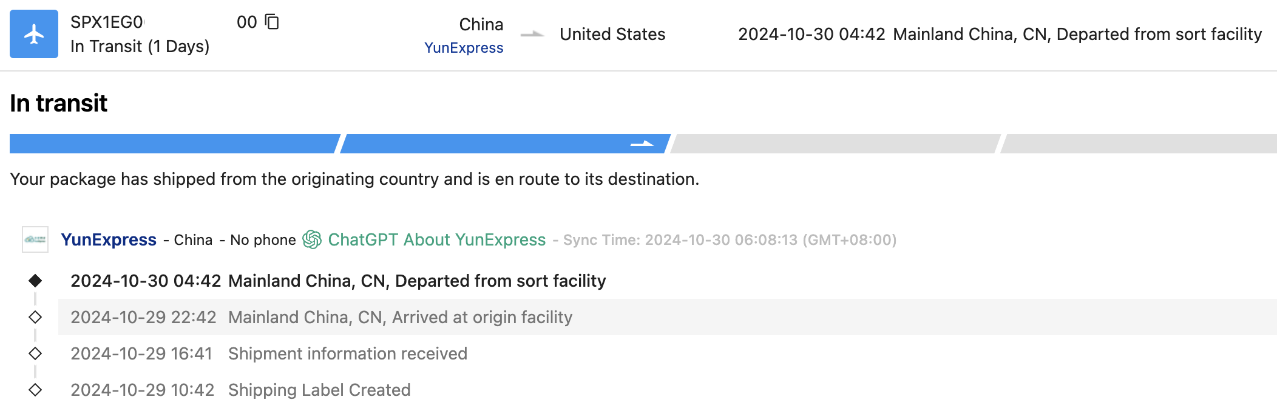Click the arrow between China and United States

[x=532, y=34]
